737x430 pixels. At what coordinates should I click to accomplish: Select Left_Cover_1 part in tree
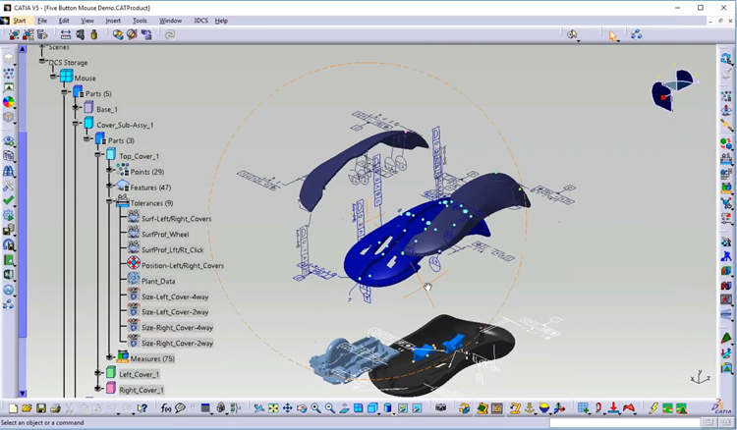(x=140, y=374)
